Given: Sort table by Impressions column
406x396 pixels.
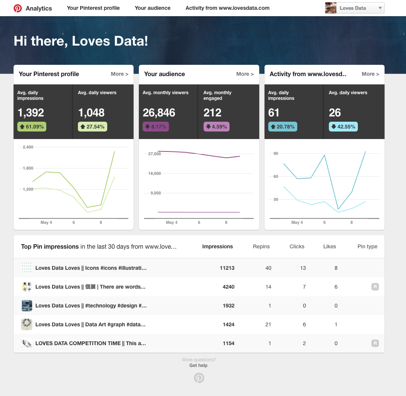Looking at the screenshot, I should [217, 246].
